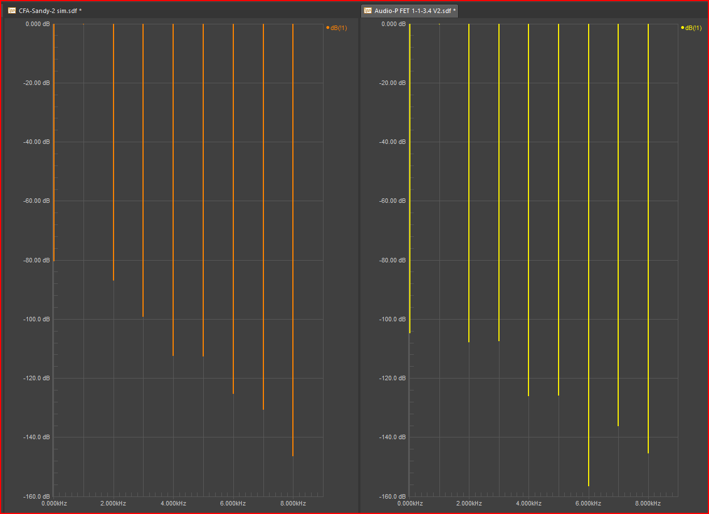
Task: Switch to the Audio-P FET 1-1-3.4 V2.sdf tab
Action: pos(410,11)
